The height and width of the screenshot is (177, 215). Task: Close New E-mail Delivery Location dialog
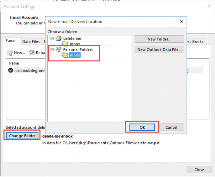coord(181,21)
